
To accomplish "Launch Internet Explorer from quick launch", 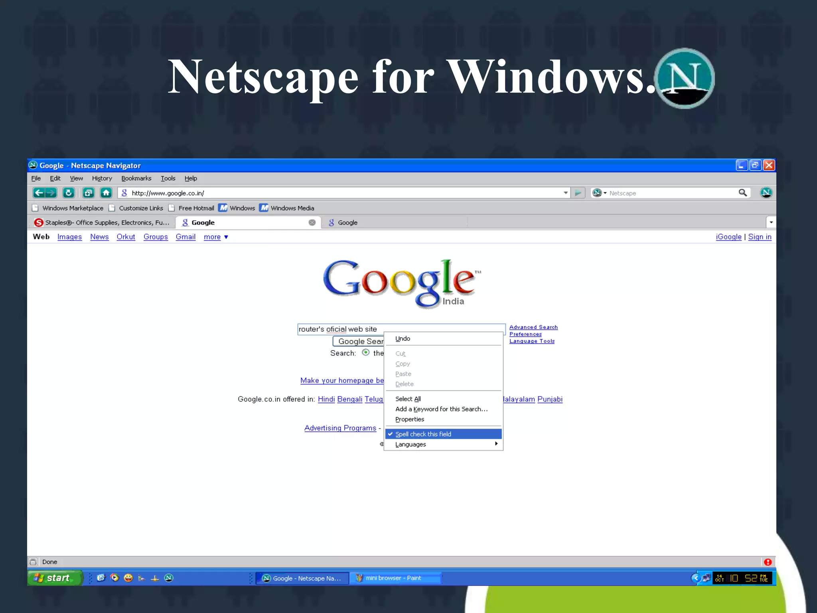I will 101,578.
